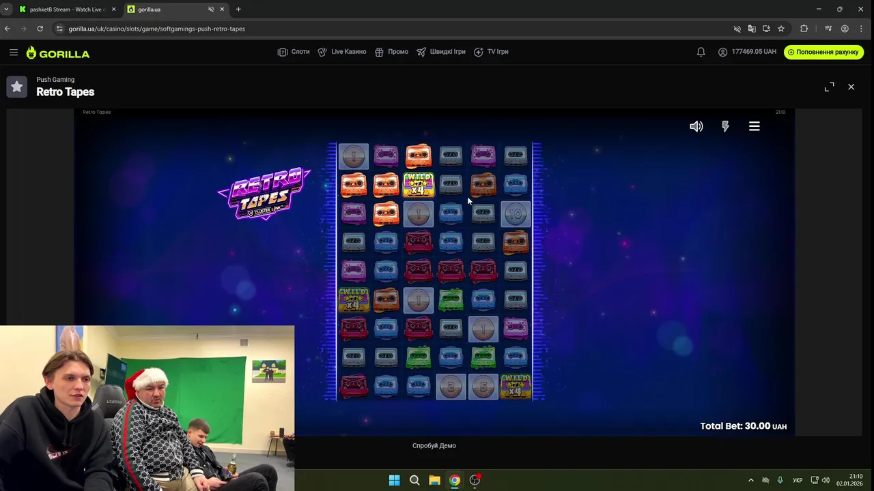Screen dimensions: 874x491
Task: Open the TV Ігри section
Action: pyautogui.click(x=491, y=52)
